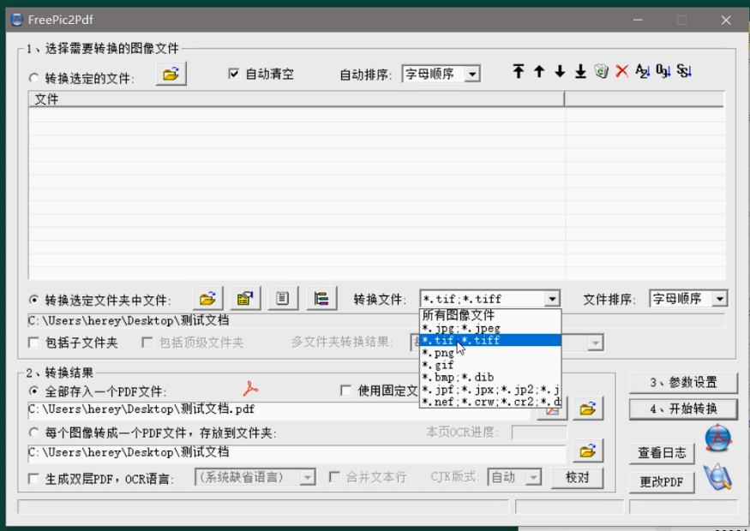The height and width of the screenshot is (531, 750).
Task: Choose *.nef;*.crw;*.cr2 from the list
Action: 490,402
